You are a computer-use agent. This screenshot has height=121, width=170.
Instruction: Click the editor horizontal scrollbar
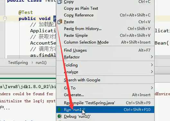pos(31,57)
